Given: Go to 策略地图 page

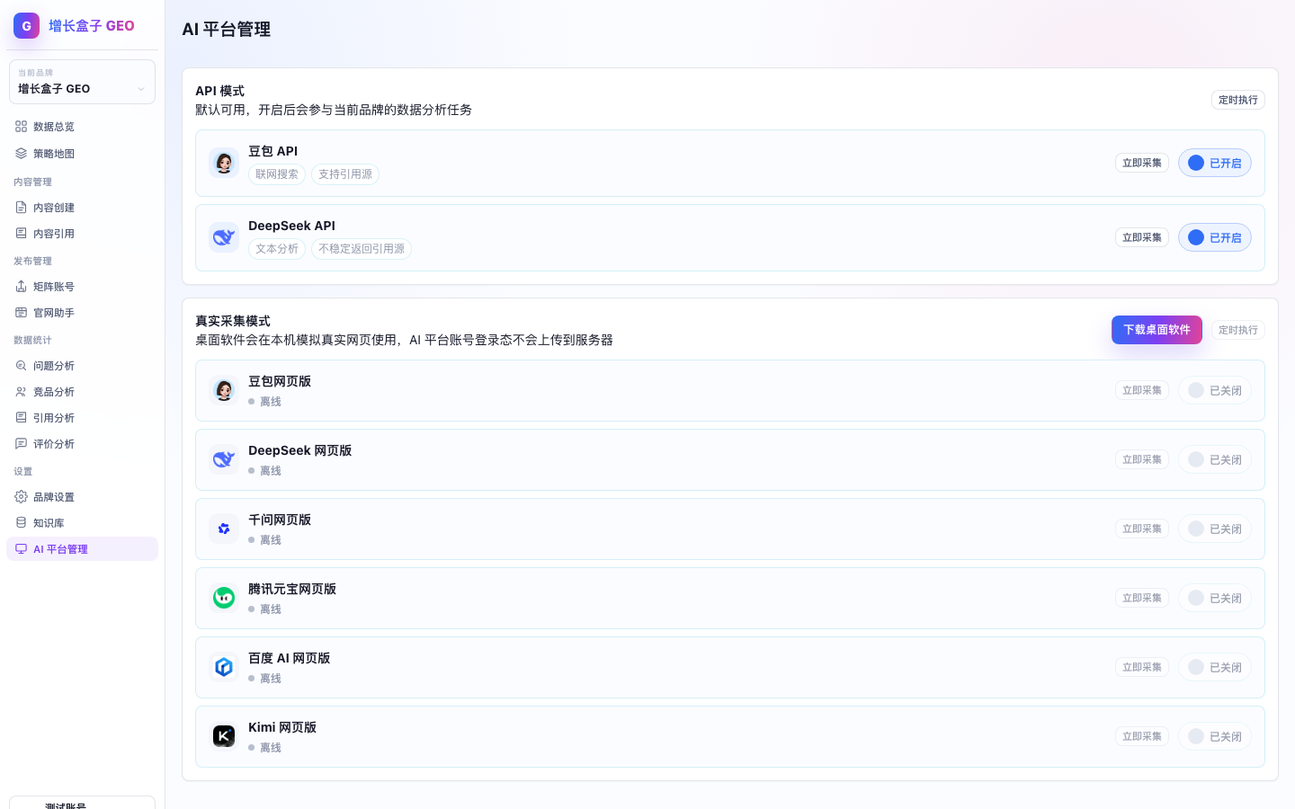Looking at the screenshot, I should tap(82, 154).
